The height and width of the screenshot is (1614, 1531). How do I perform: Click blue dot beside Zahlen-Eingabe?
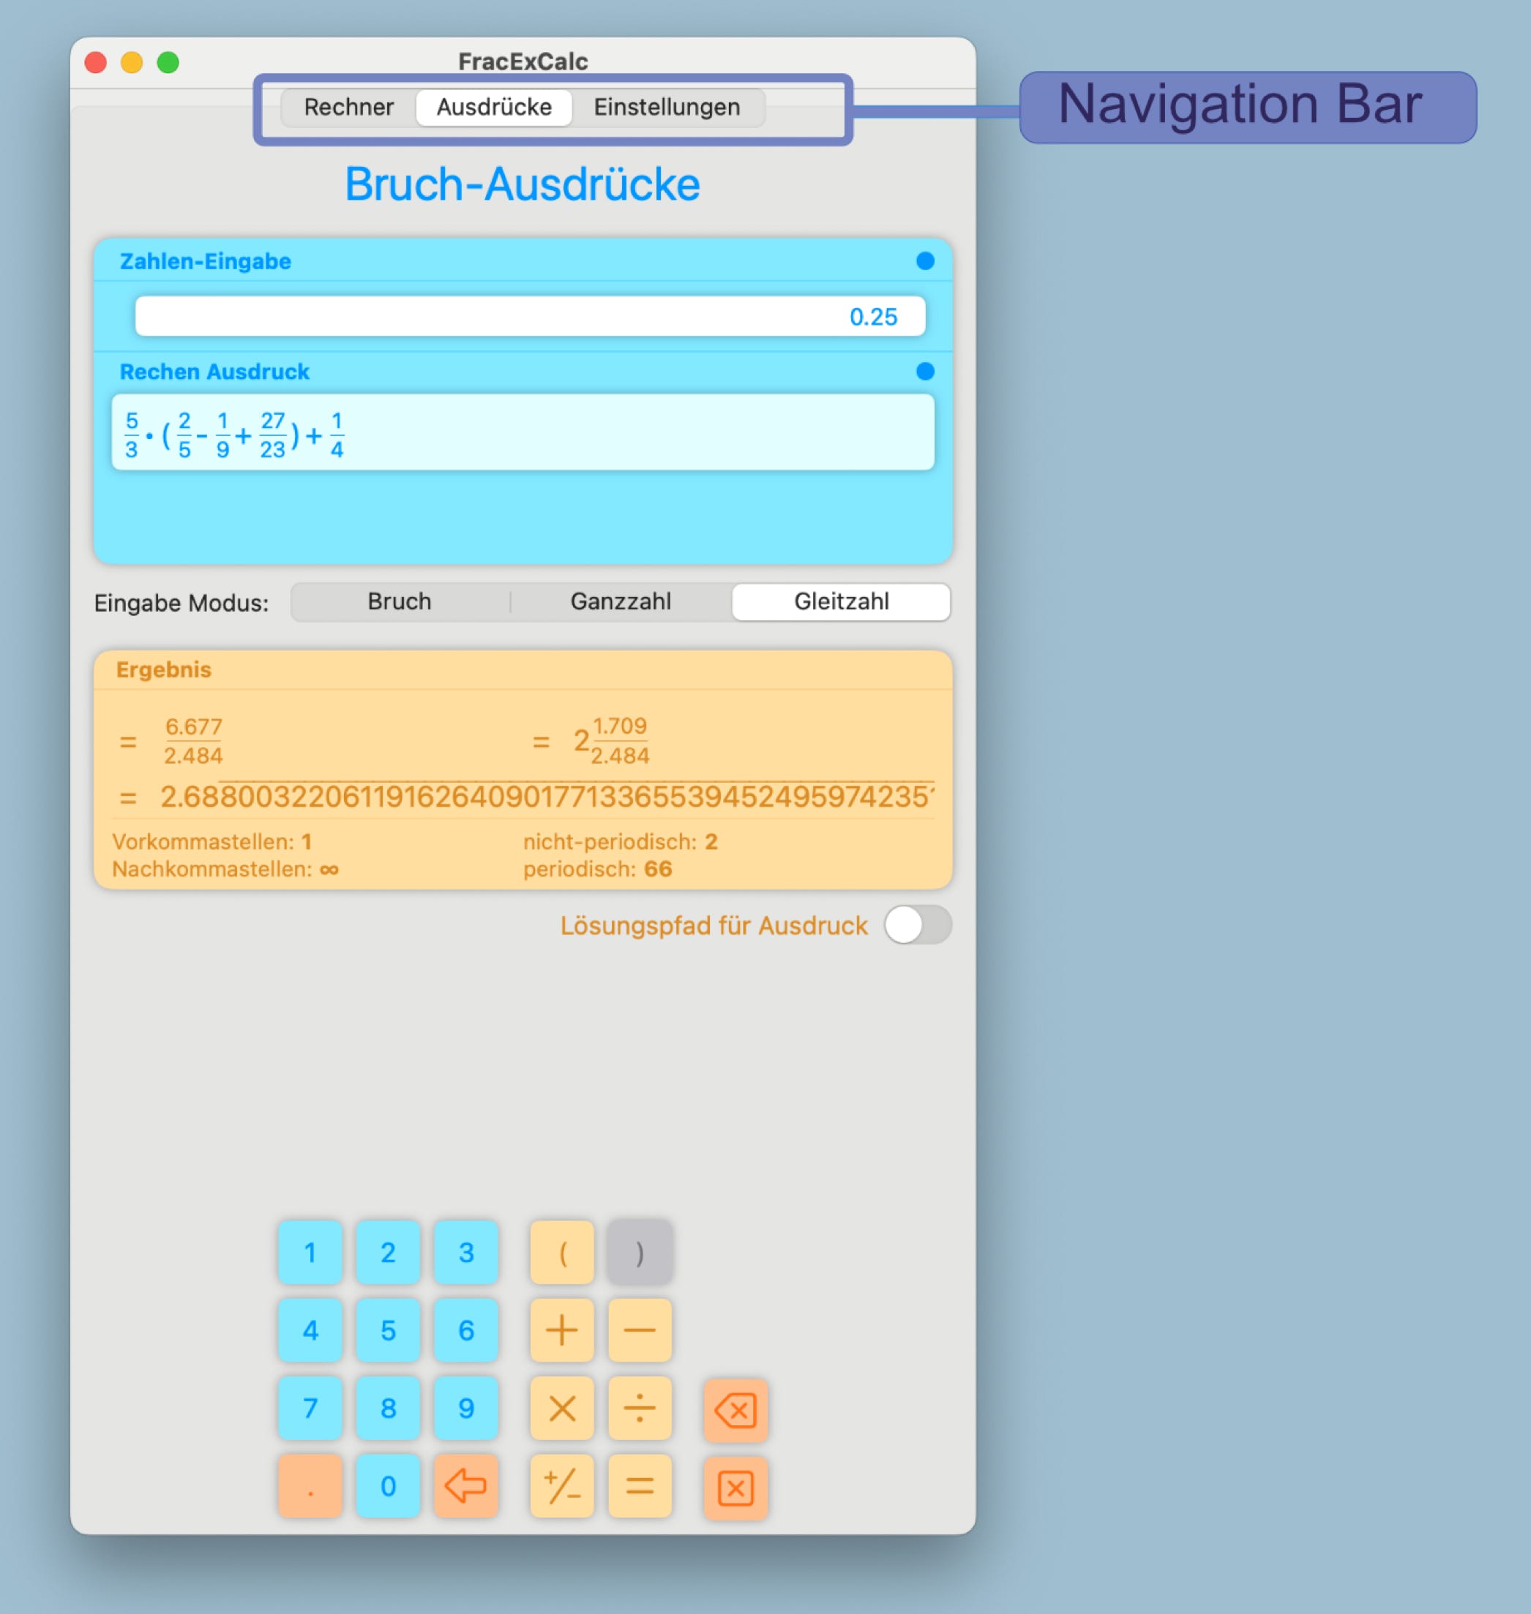(924, 261)
